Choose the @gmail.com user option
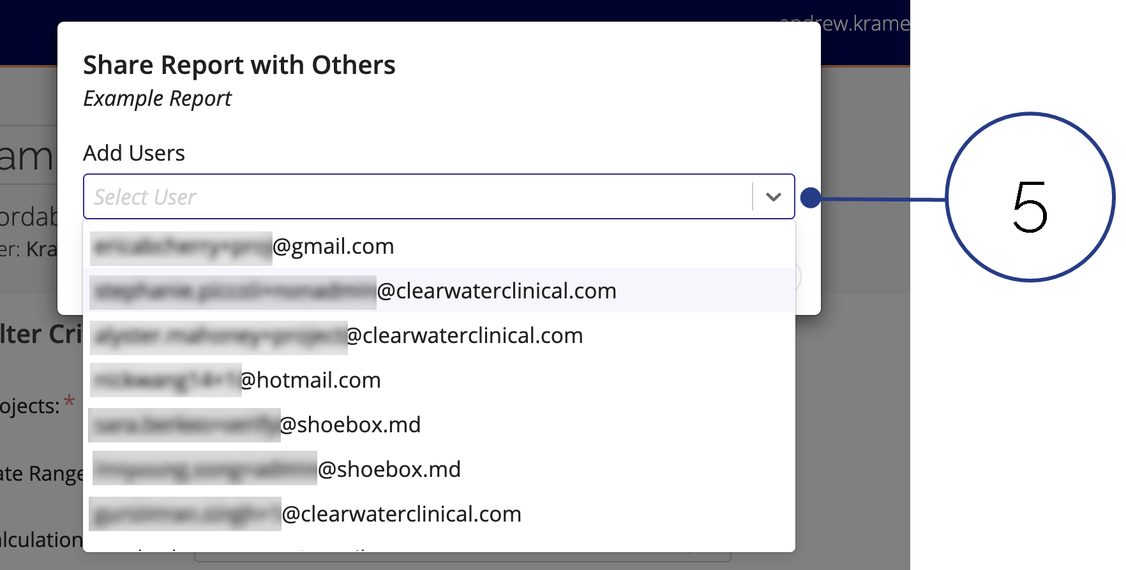The image size is (1126, 570). 439,246
